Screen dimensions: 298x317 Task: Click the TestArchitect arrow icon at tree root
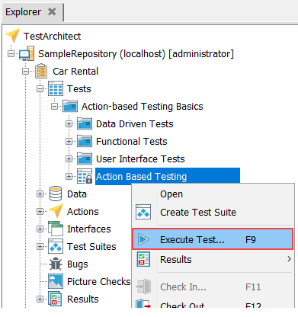(x=13, y=36)
